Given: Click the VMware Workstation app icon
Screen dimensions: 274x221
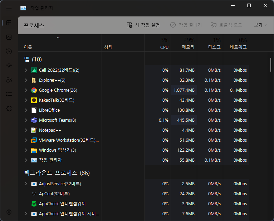Looking at the screenshot, I should pos(34,140).
